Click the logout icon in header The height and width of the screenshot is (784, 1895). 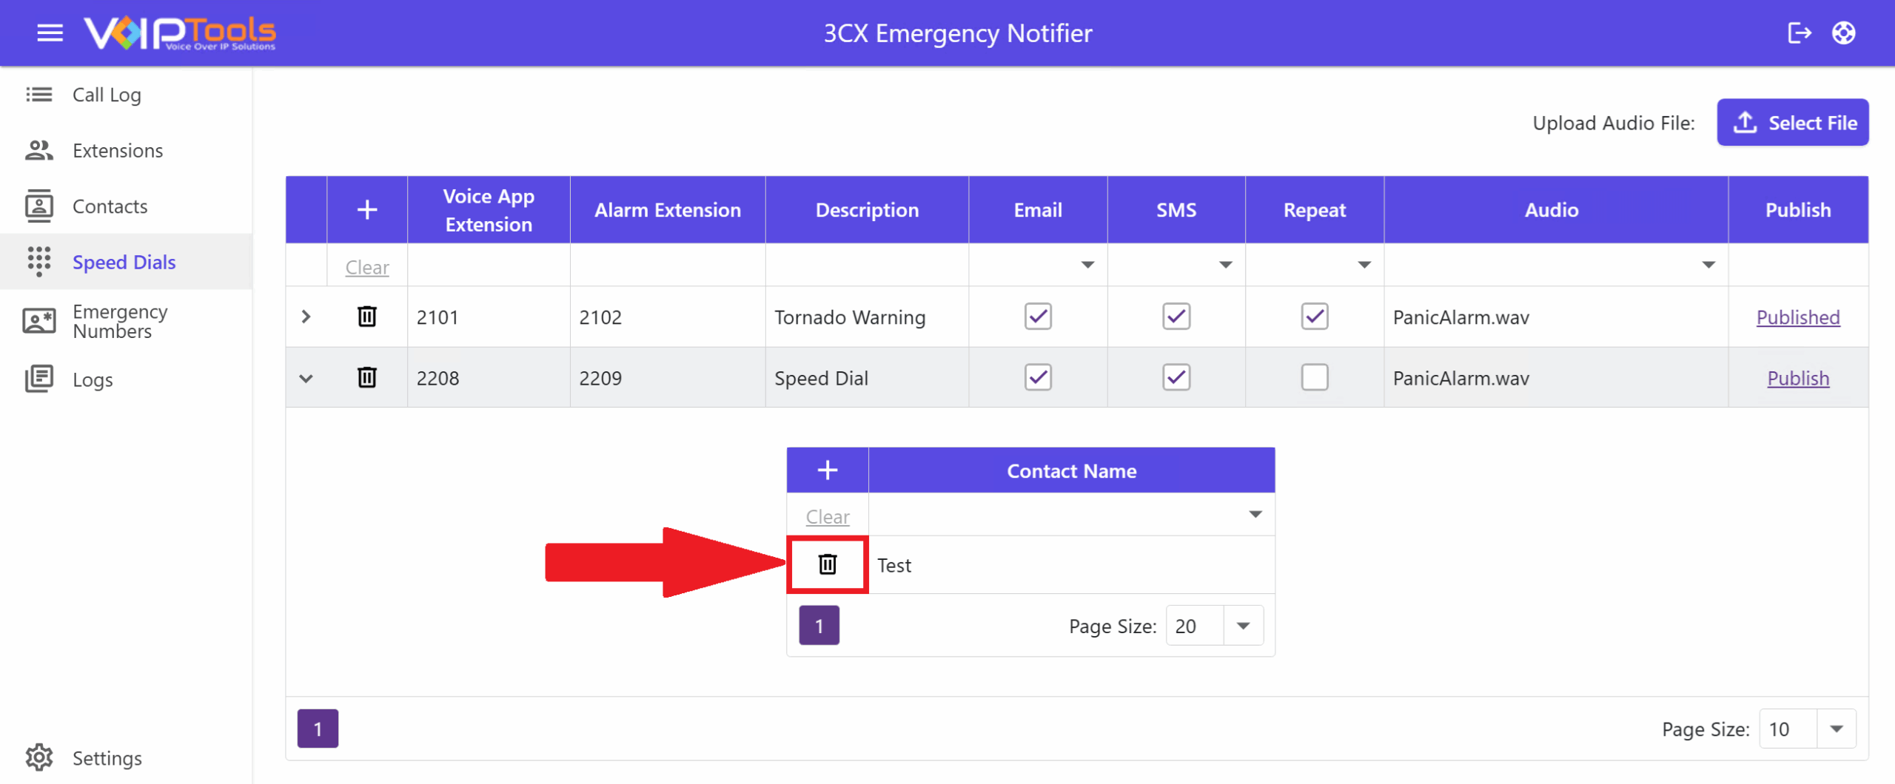coord(1799,33)
